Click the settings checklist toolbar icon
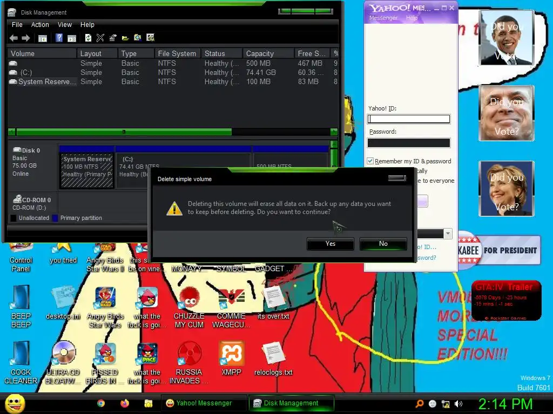The width and height of the screenshot is (553, 414). [150, 38]
